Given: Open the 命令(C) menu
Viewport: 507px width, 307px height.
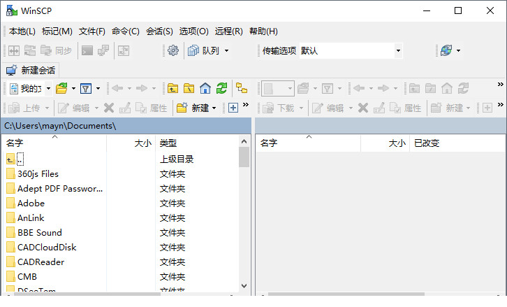Looking at the screenshot, I should (126, 31).
